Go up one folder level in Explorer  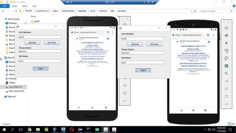coord(16,11)
